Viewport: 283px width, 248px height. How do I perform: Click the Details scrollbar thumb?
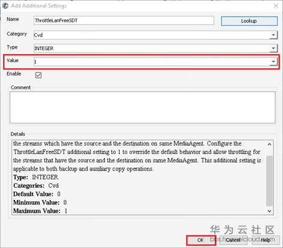click(x=269, y=181)
